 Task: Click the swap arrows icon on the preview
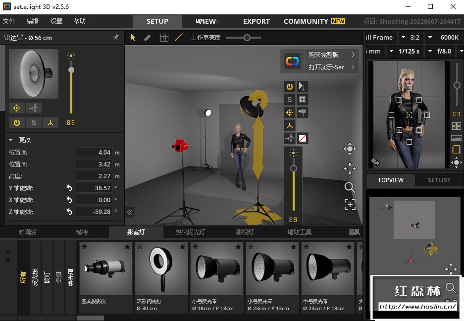[375, 162]
